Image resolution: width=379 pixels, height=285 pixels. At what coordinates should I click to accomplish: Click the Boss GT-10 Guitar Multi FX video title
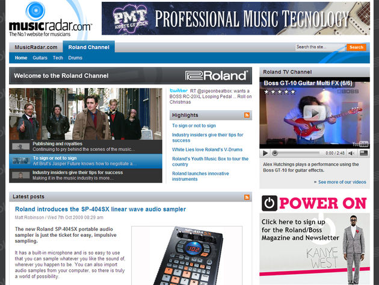point(308,83)
